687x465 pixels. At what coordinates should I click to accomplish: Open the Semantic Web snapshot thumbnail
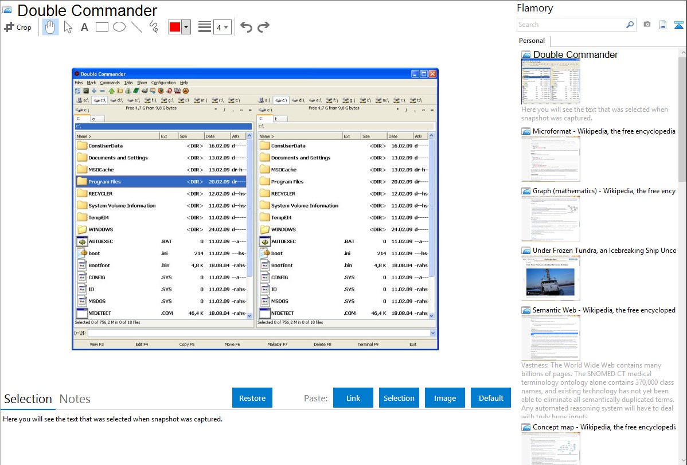tap(551, 337)
